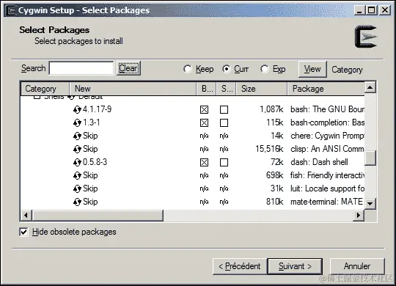Click the S... column header
Image resolution: width=396 pixels, height=286 pixels.
point(226,89)
